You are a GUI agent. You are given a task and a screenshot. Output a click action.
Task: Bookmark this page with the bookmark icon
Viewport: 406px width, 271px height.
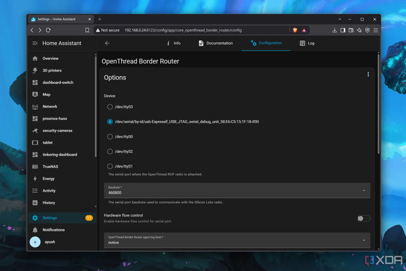(87, 30)
